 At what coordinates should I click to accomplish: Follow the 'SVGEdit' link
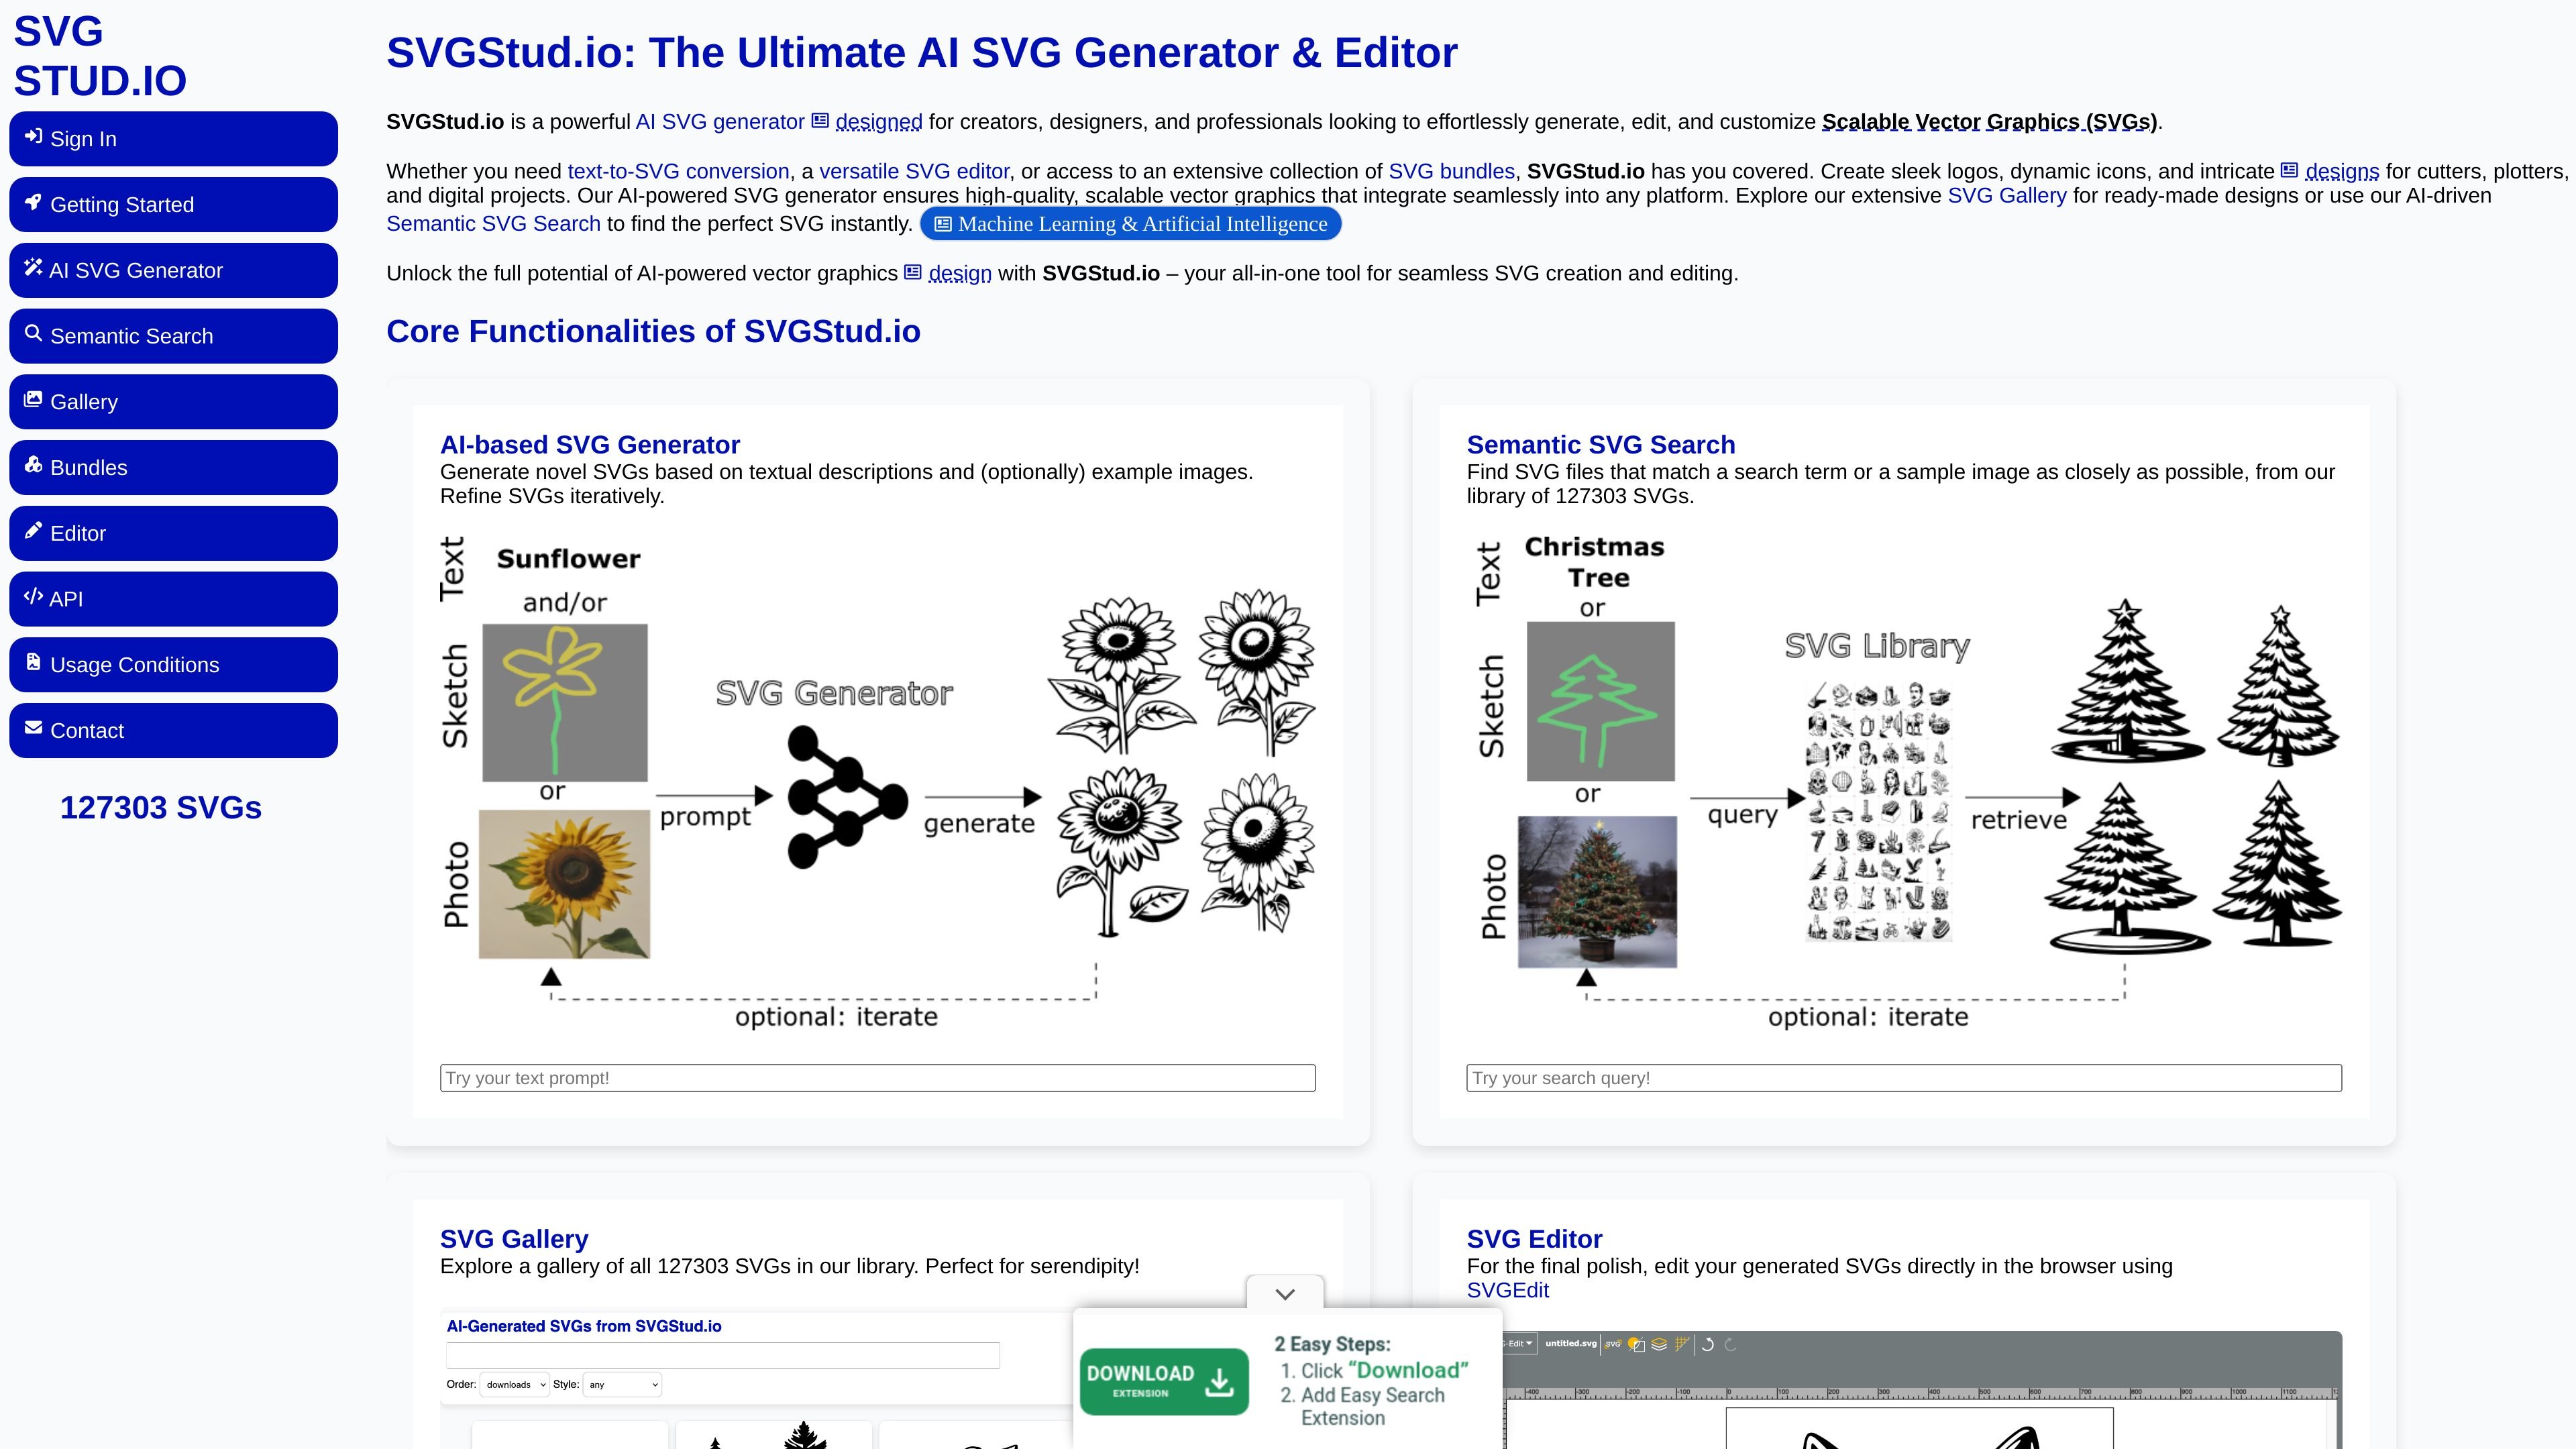tap(1507, 1291)
